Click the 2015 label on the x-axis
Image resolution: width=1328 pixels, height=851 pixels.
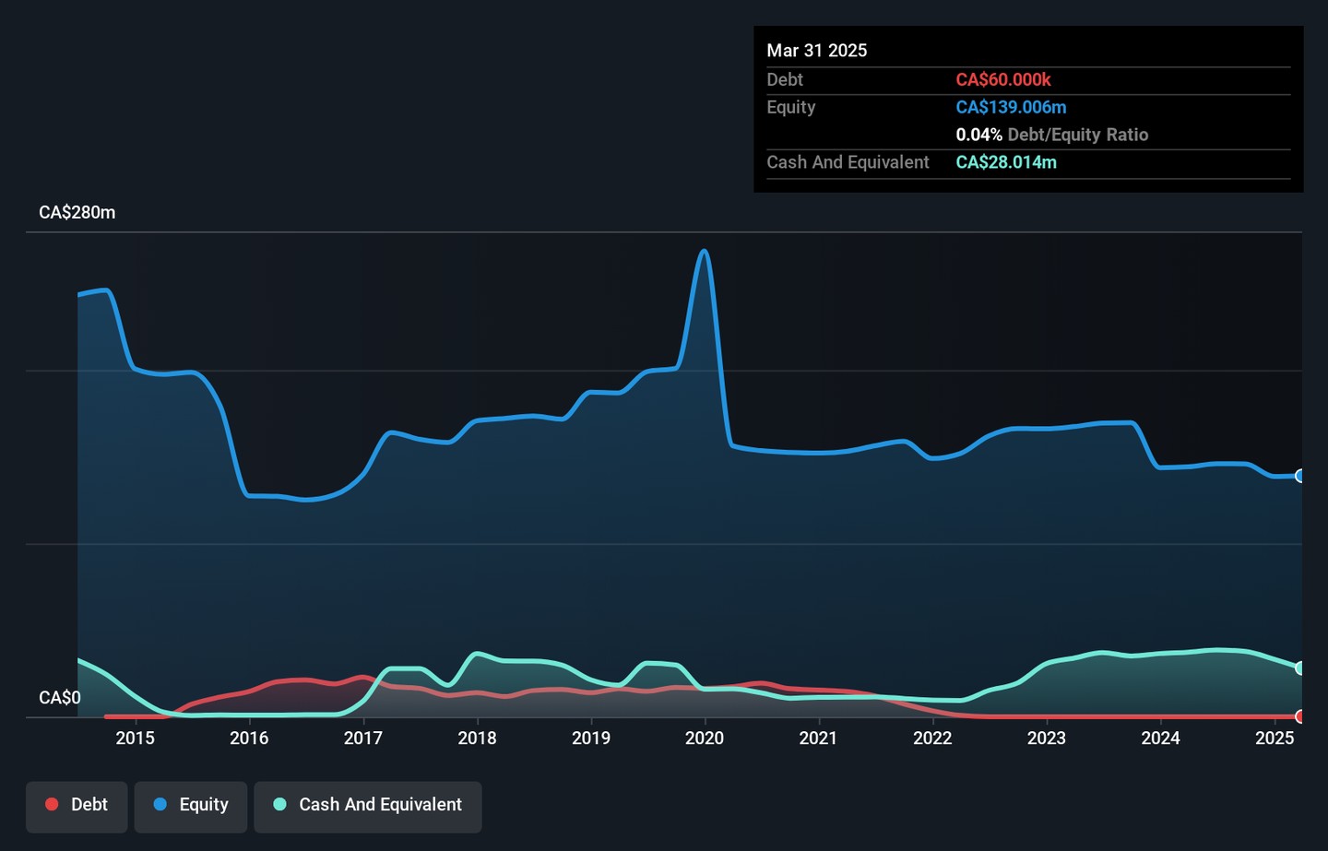[136, 739]
